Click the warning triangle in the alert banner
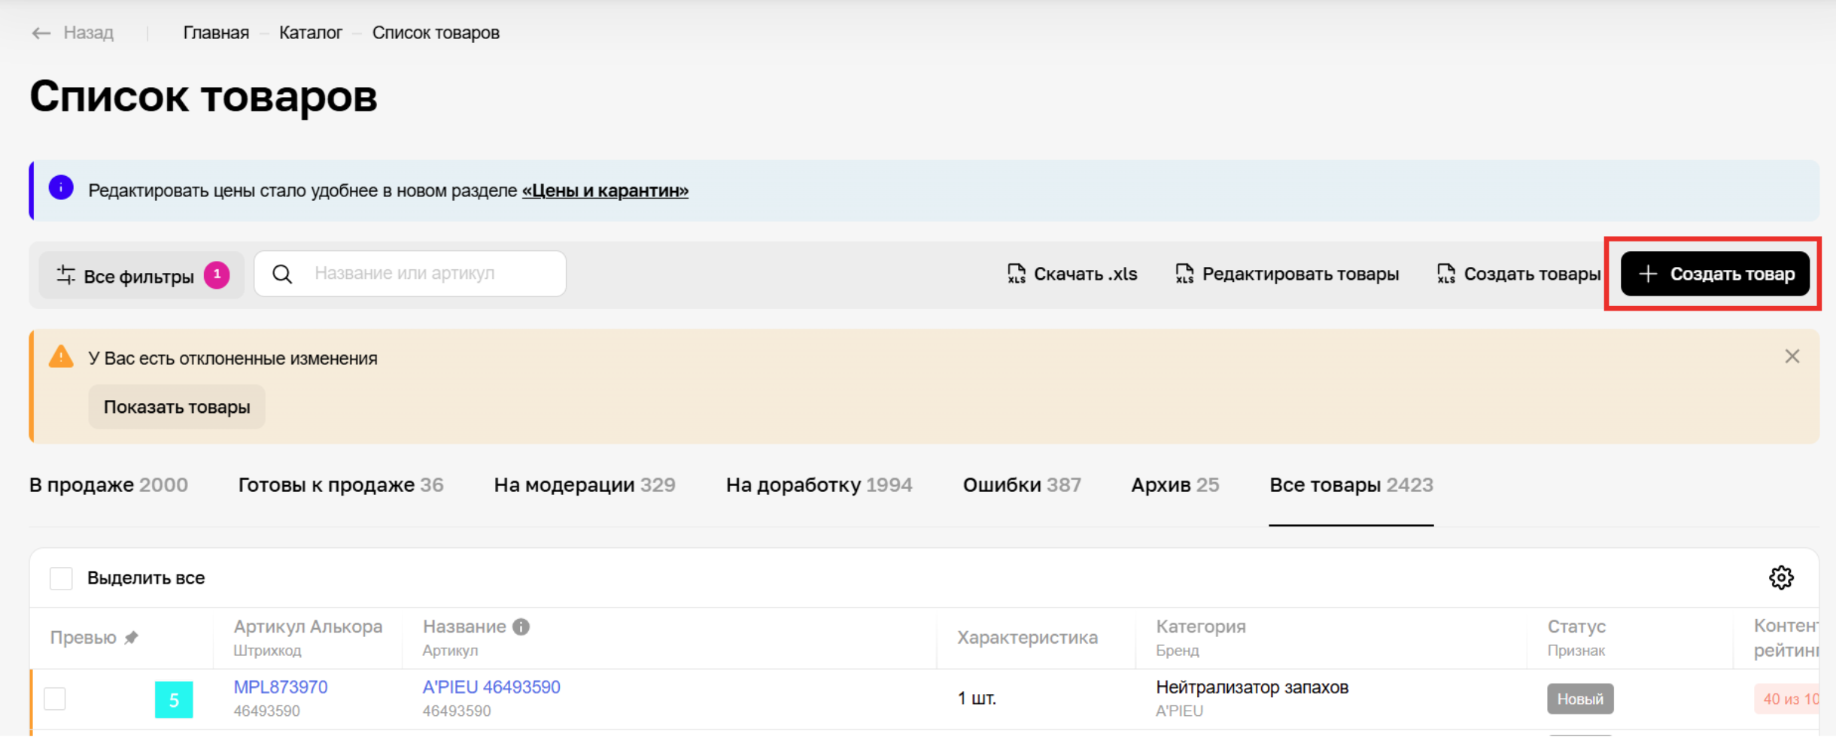Screen dimensions: 1836x743 [x=61, y=357]
